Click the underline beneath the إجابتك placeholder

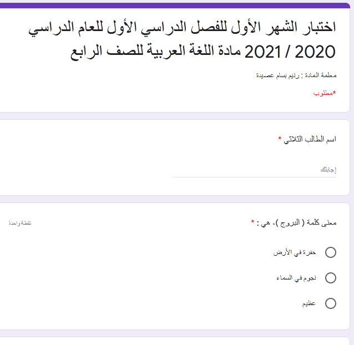pyautogui.click(x=255, y=177)
